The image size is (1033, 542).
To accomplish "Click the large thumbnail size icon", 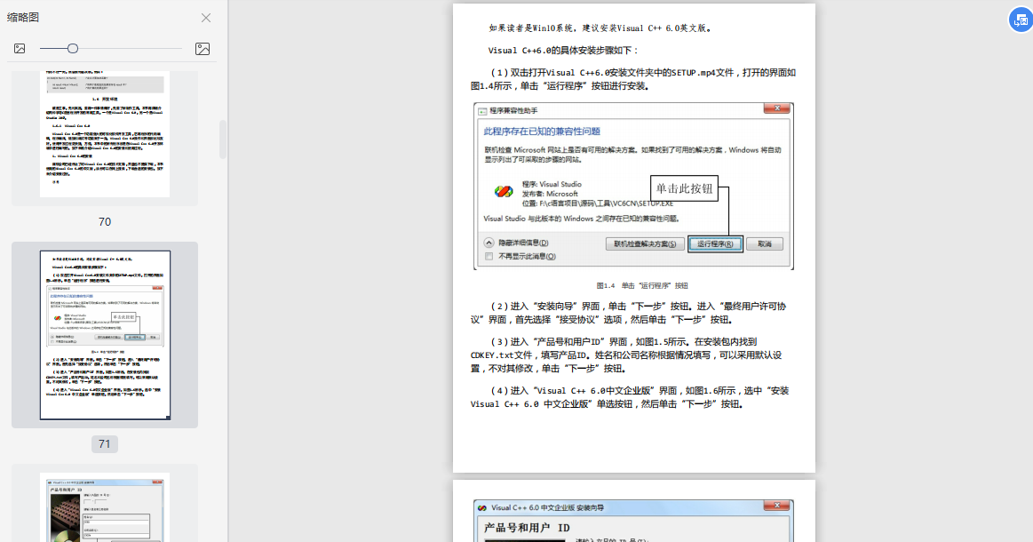I will point(203,49).
